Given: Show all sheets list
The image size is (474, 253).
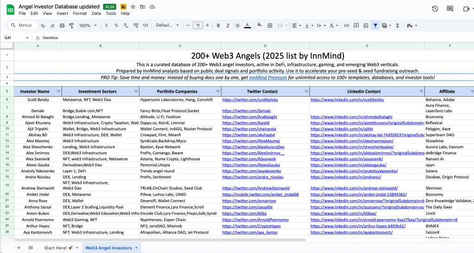Looking at the screenshot, I should [31, 247].
